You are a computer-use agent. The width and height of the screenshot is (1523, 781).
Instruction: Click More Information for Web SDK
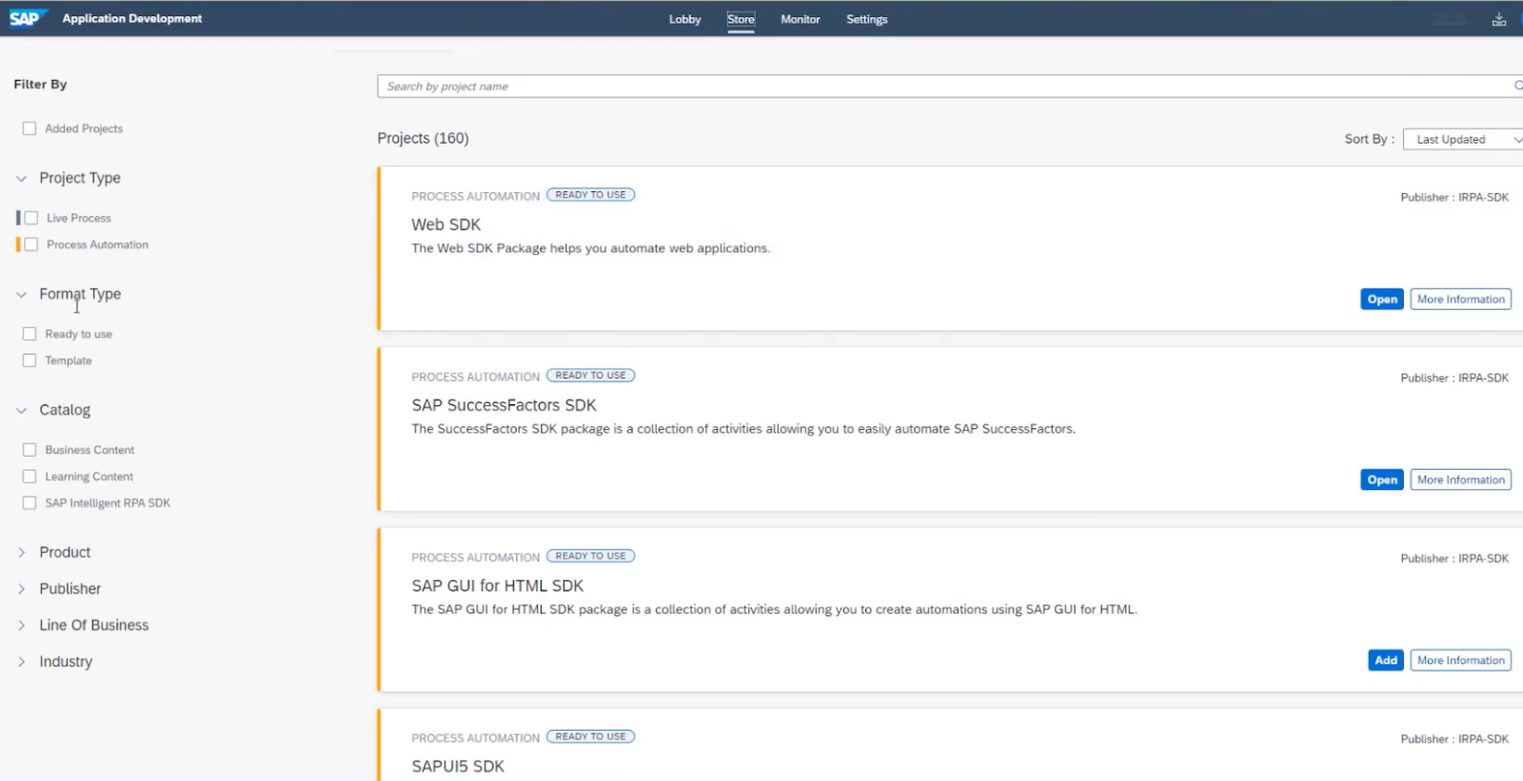[1461, 299]
